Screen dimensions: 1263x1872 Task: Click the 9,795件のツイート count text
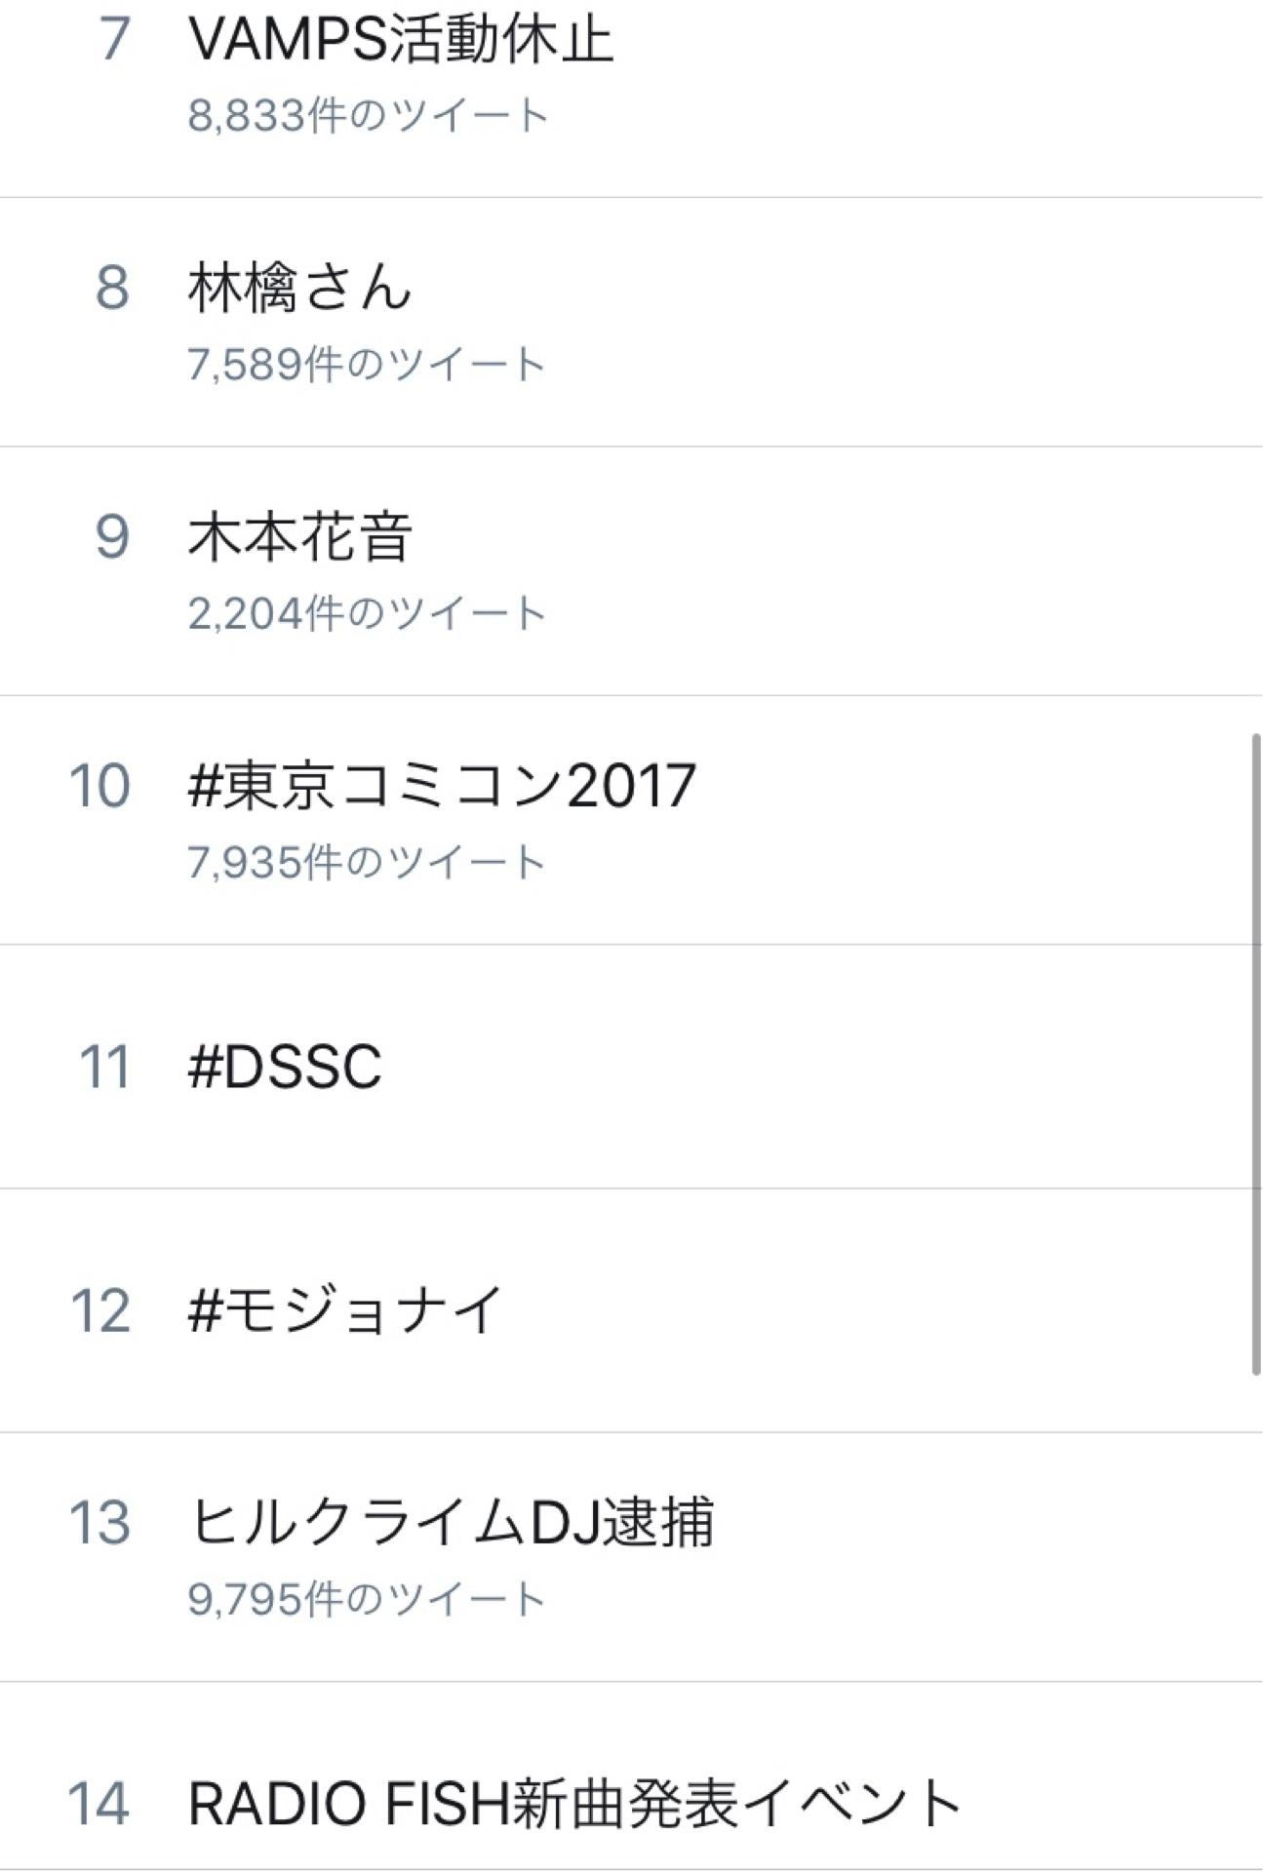(367, 1599)
